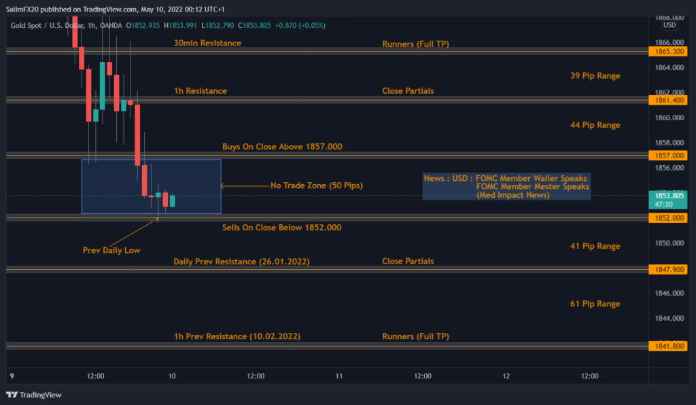Click the TradingView logo in the bottom-left corner

[x=32, y=395]
